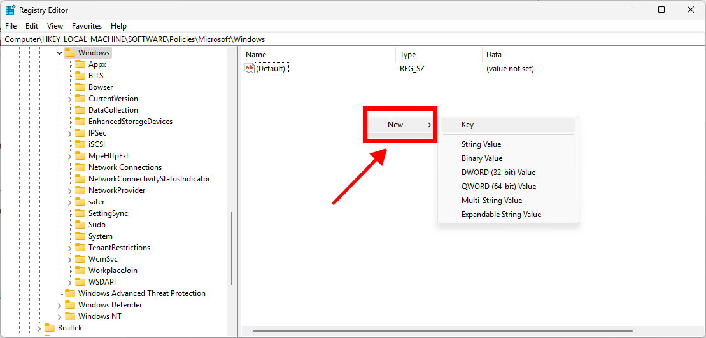Choose DWORD (32-bit) Value from submenu
Screen dimensions: 706x338
(x=498, y=173)
